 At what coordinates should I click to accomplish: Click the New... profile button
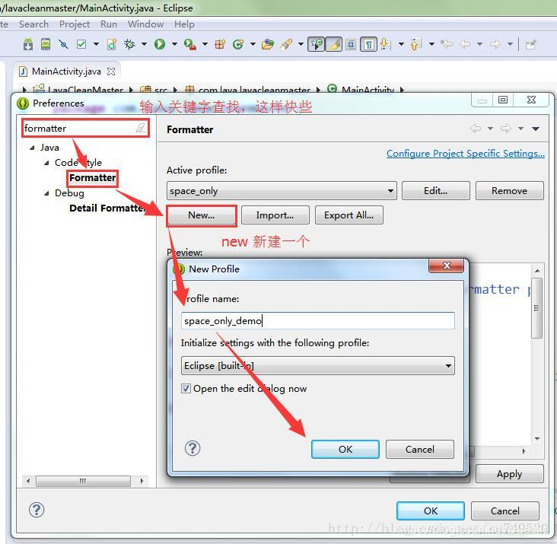click(202, 215)
